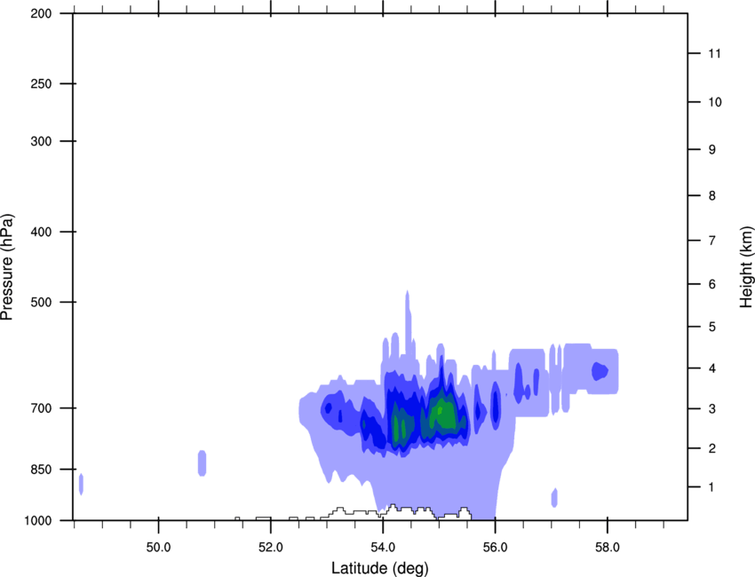
Task: Click height tick label 6
Action: pos(711,284)
